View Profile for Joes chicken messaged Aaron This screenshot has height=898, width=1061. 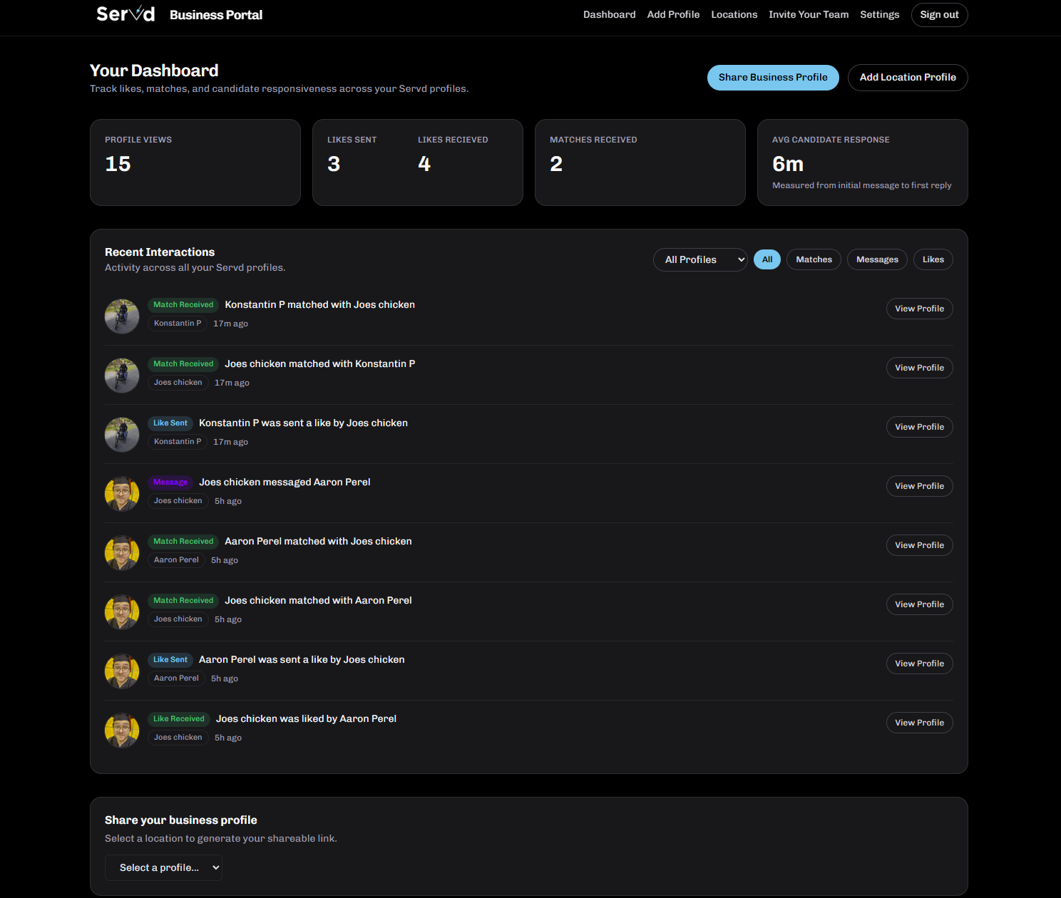coord(919,487)
